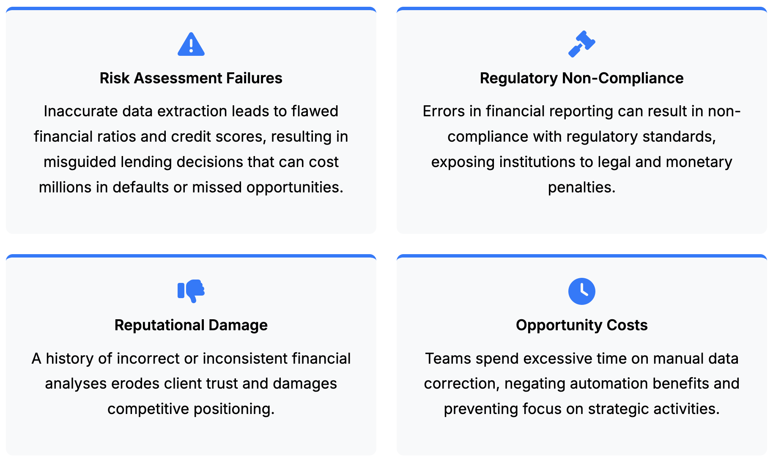Select the Risk Assessment Failures heading
Screen dimensions: 773x466
click(191, 78)
